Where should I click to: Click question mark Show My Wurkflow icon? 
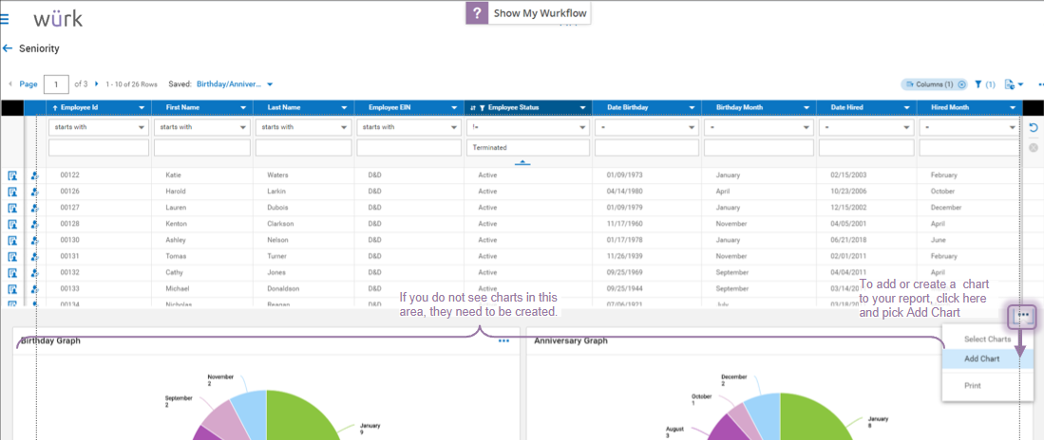tap(477, 13)
